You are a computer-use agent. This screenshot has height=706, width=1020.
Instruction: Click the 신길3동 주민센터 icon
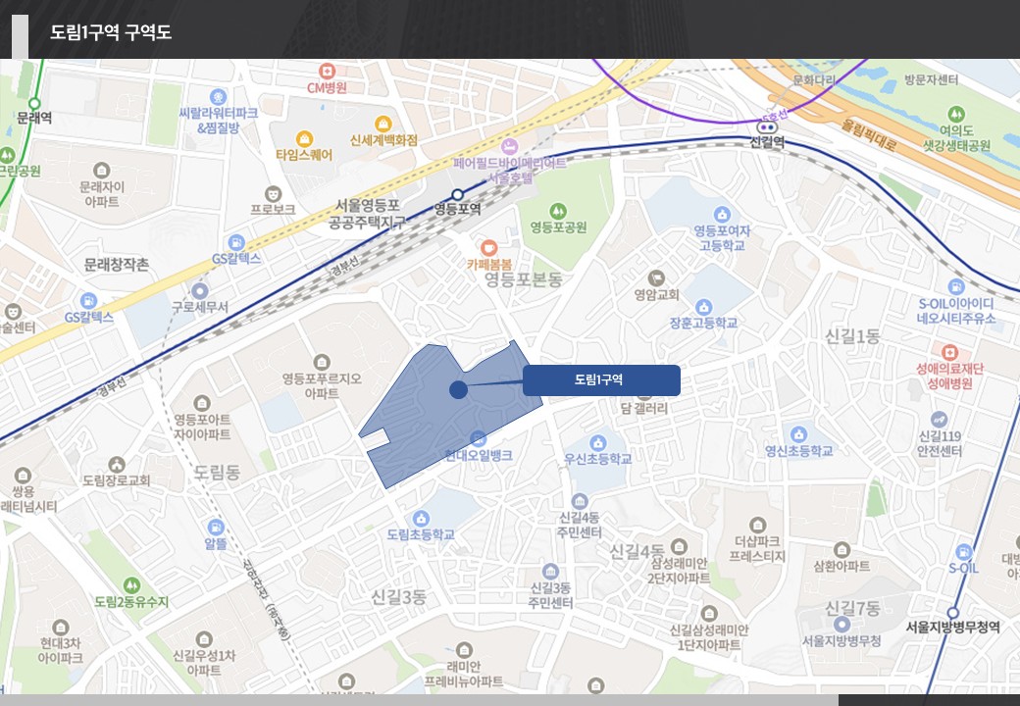550,572
